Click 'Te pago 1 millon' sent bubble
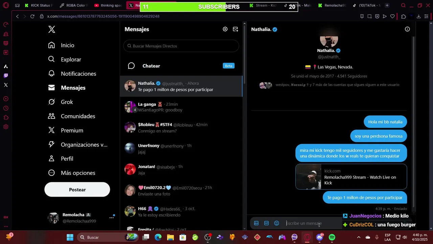Image resolution: width=433 pixels, height=244 pixels. (365, 198)
